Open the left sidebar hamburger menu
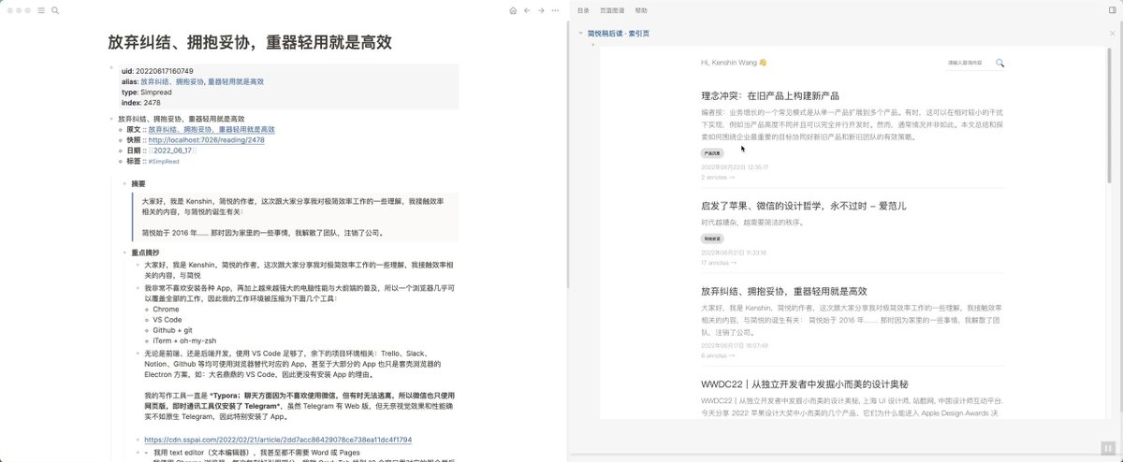This screenshot has width=1123, height=462. point(41,10)
